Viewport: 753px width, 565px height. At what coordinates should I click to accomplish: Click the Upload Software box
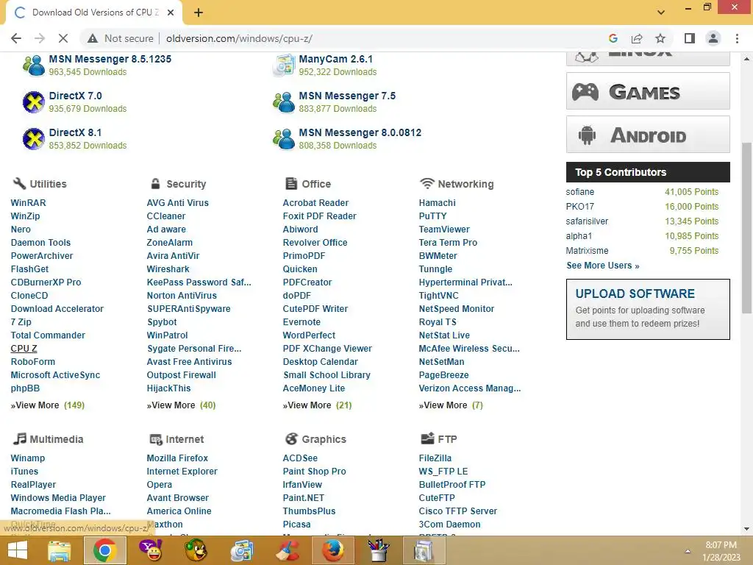coord(648,309)
